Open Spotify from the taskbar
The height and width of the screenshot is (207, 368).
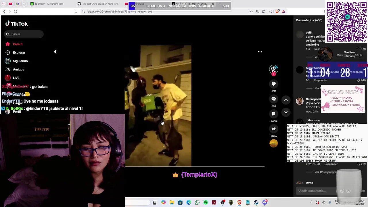tap(206, 203)
